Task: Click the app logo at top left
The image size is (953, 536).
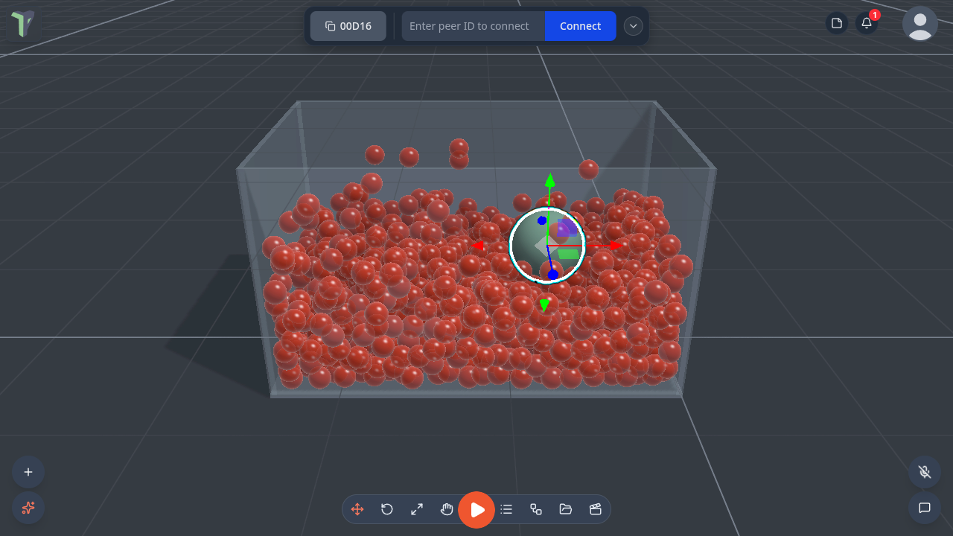Action: tap(22, 24)
